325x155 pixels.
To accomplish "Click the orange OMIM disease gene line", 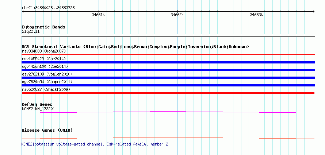I will click(x=168, y=138).
